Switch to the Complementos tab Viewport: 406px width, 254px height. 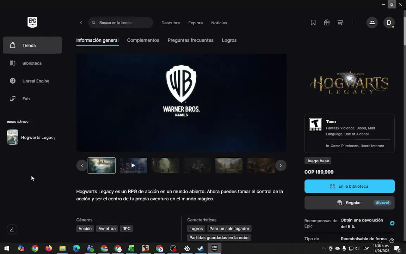click(x=143, y=41)
